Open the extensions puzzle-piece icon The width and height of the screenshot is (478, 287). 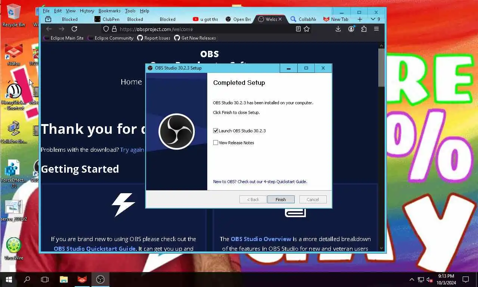point(364,29)
